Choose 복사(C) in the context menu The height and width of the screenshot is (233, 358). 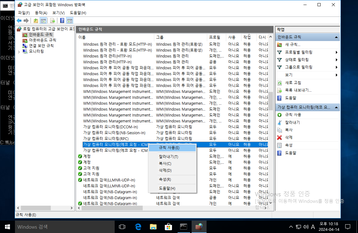point(172,163)
